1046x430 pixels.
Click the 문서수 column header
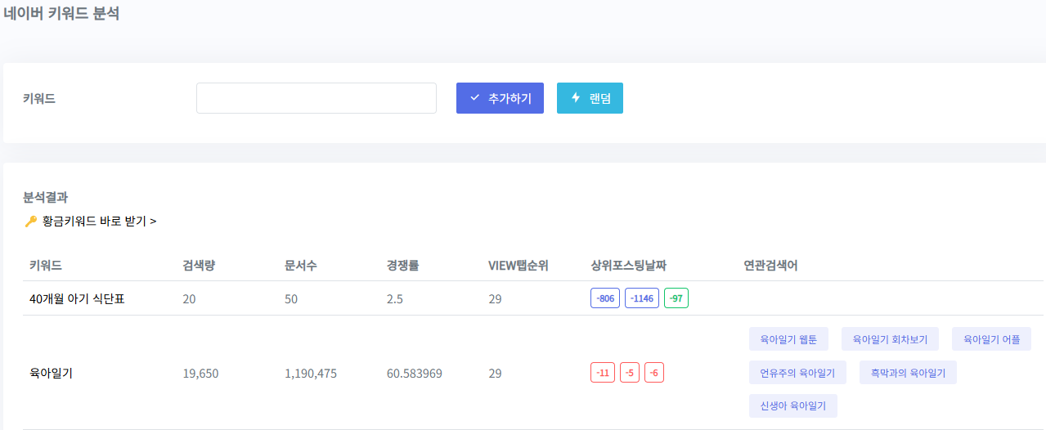[x=301, y=266]
